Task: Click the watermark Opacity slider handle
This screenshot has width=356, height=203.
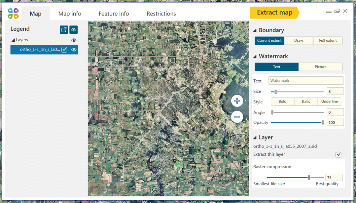Action: pyautogui.click(x=323, y=123)
